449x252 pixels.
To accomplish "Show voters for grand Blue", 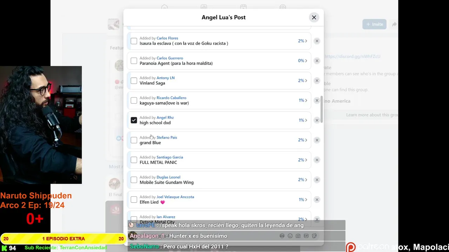I will click(302, 140).
